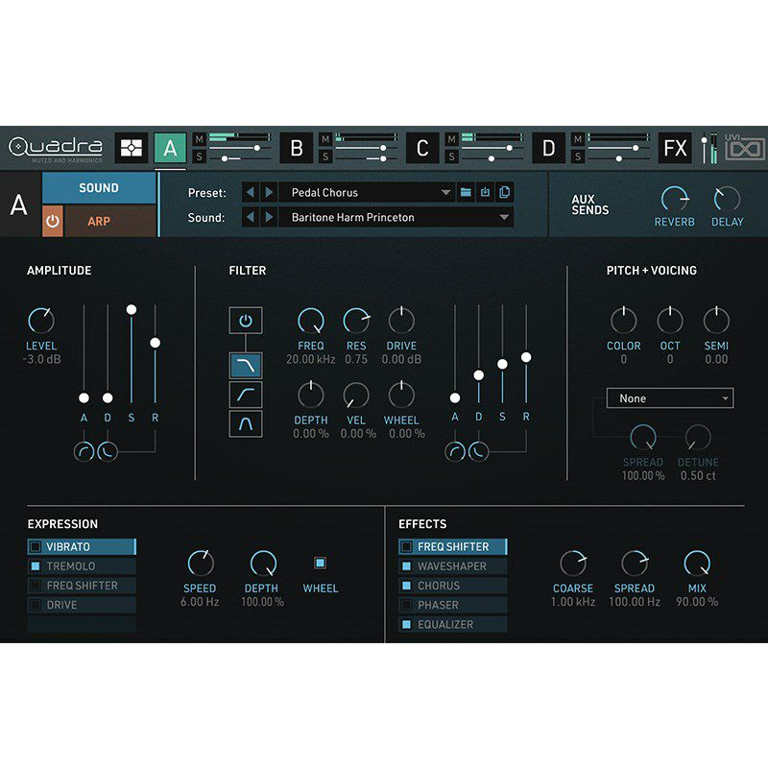Select high-pass filter type
This screenshot has width=768, height=768.
246,395
